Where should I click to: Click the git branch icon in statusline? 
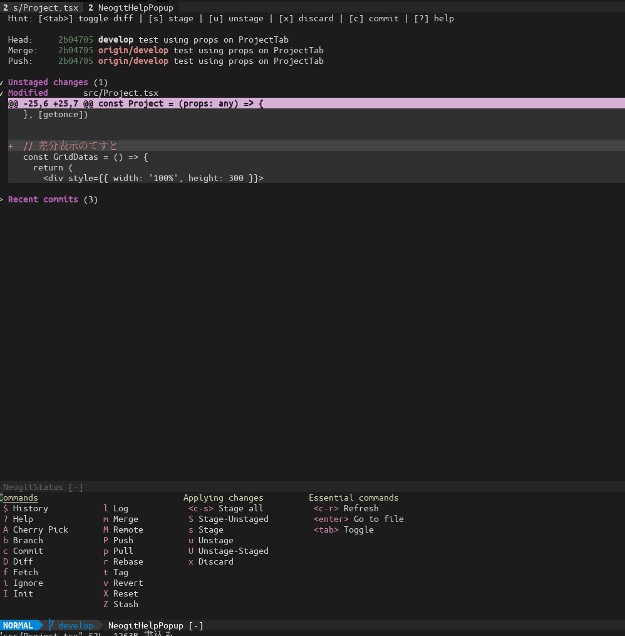point(51,625)
